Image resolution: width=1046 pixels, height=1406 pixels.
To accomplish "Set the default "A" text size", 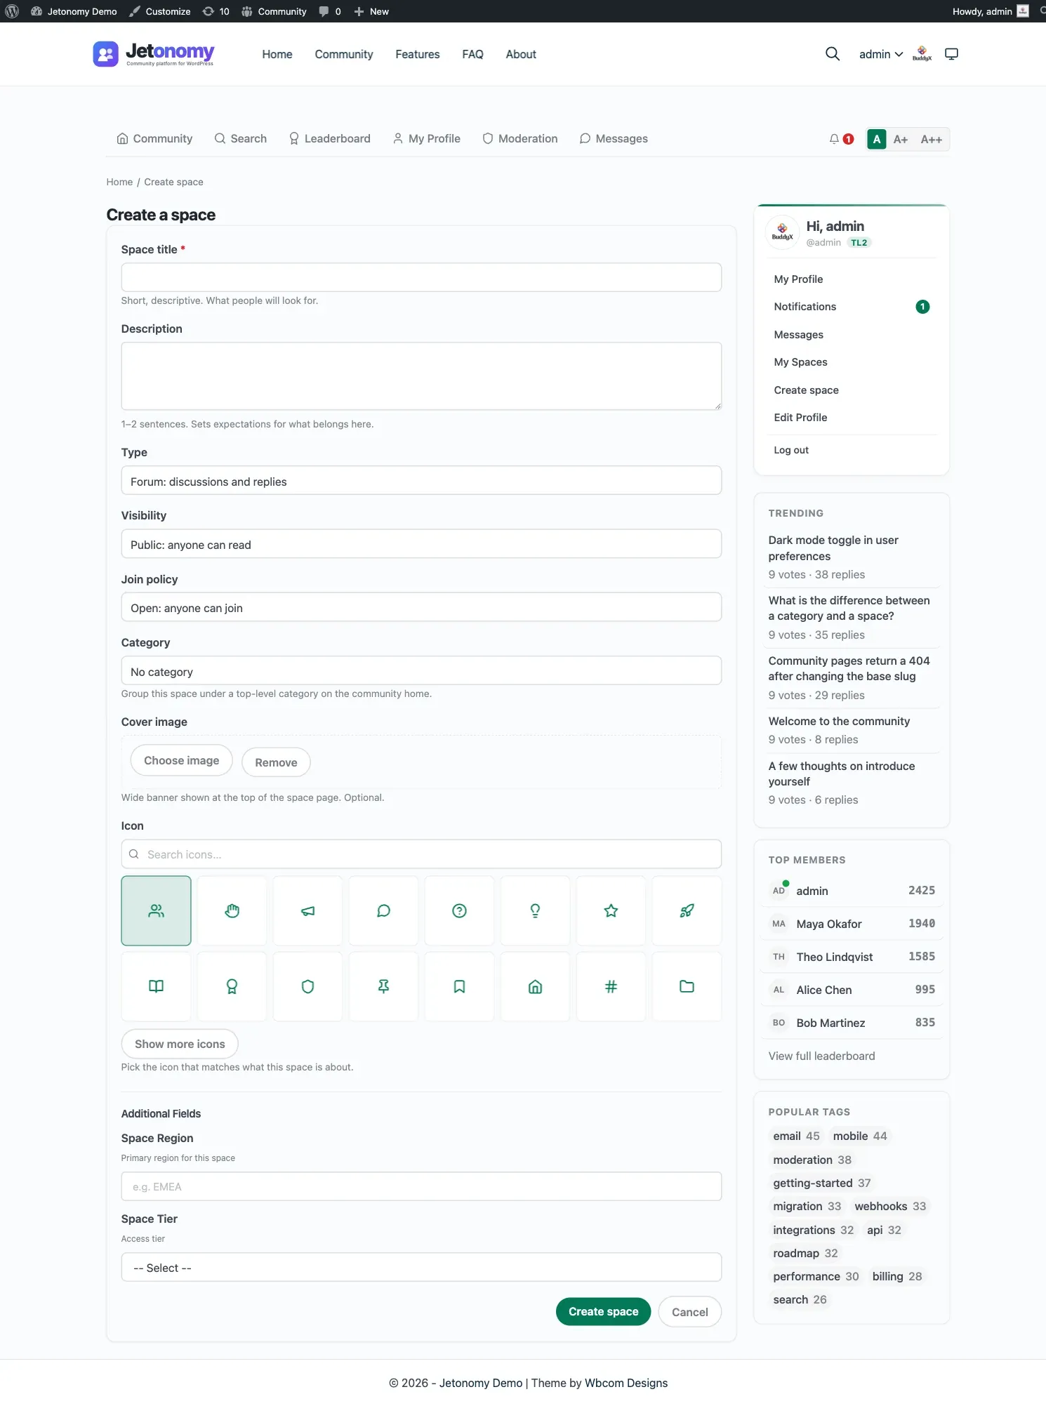I will point(877,139).
